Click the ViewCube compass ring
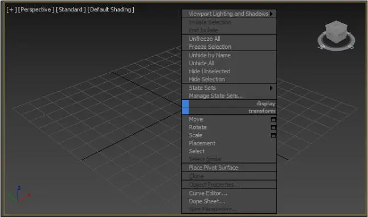The width and height of the screenshot is (368, 217). (x=336, y=44)
